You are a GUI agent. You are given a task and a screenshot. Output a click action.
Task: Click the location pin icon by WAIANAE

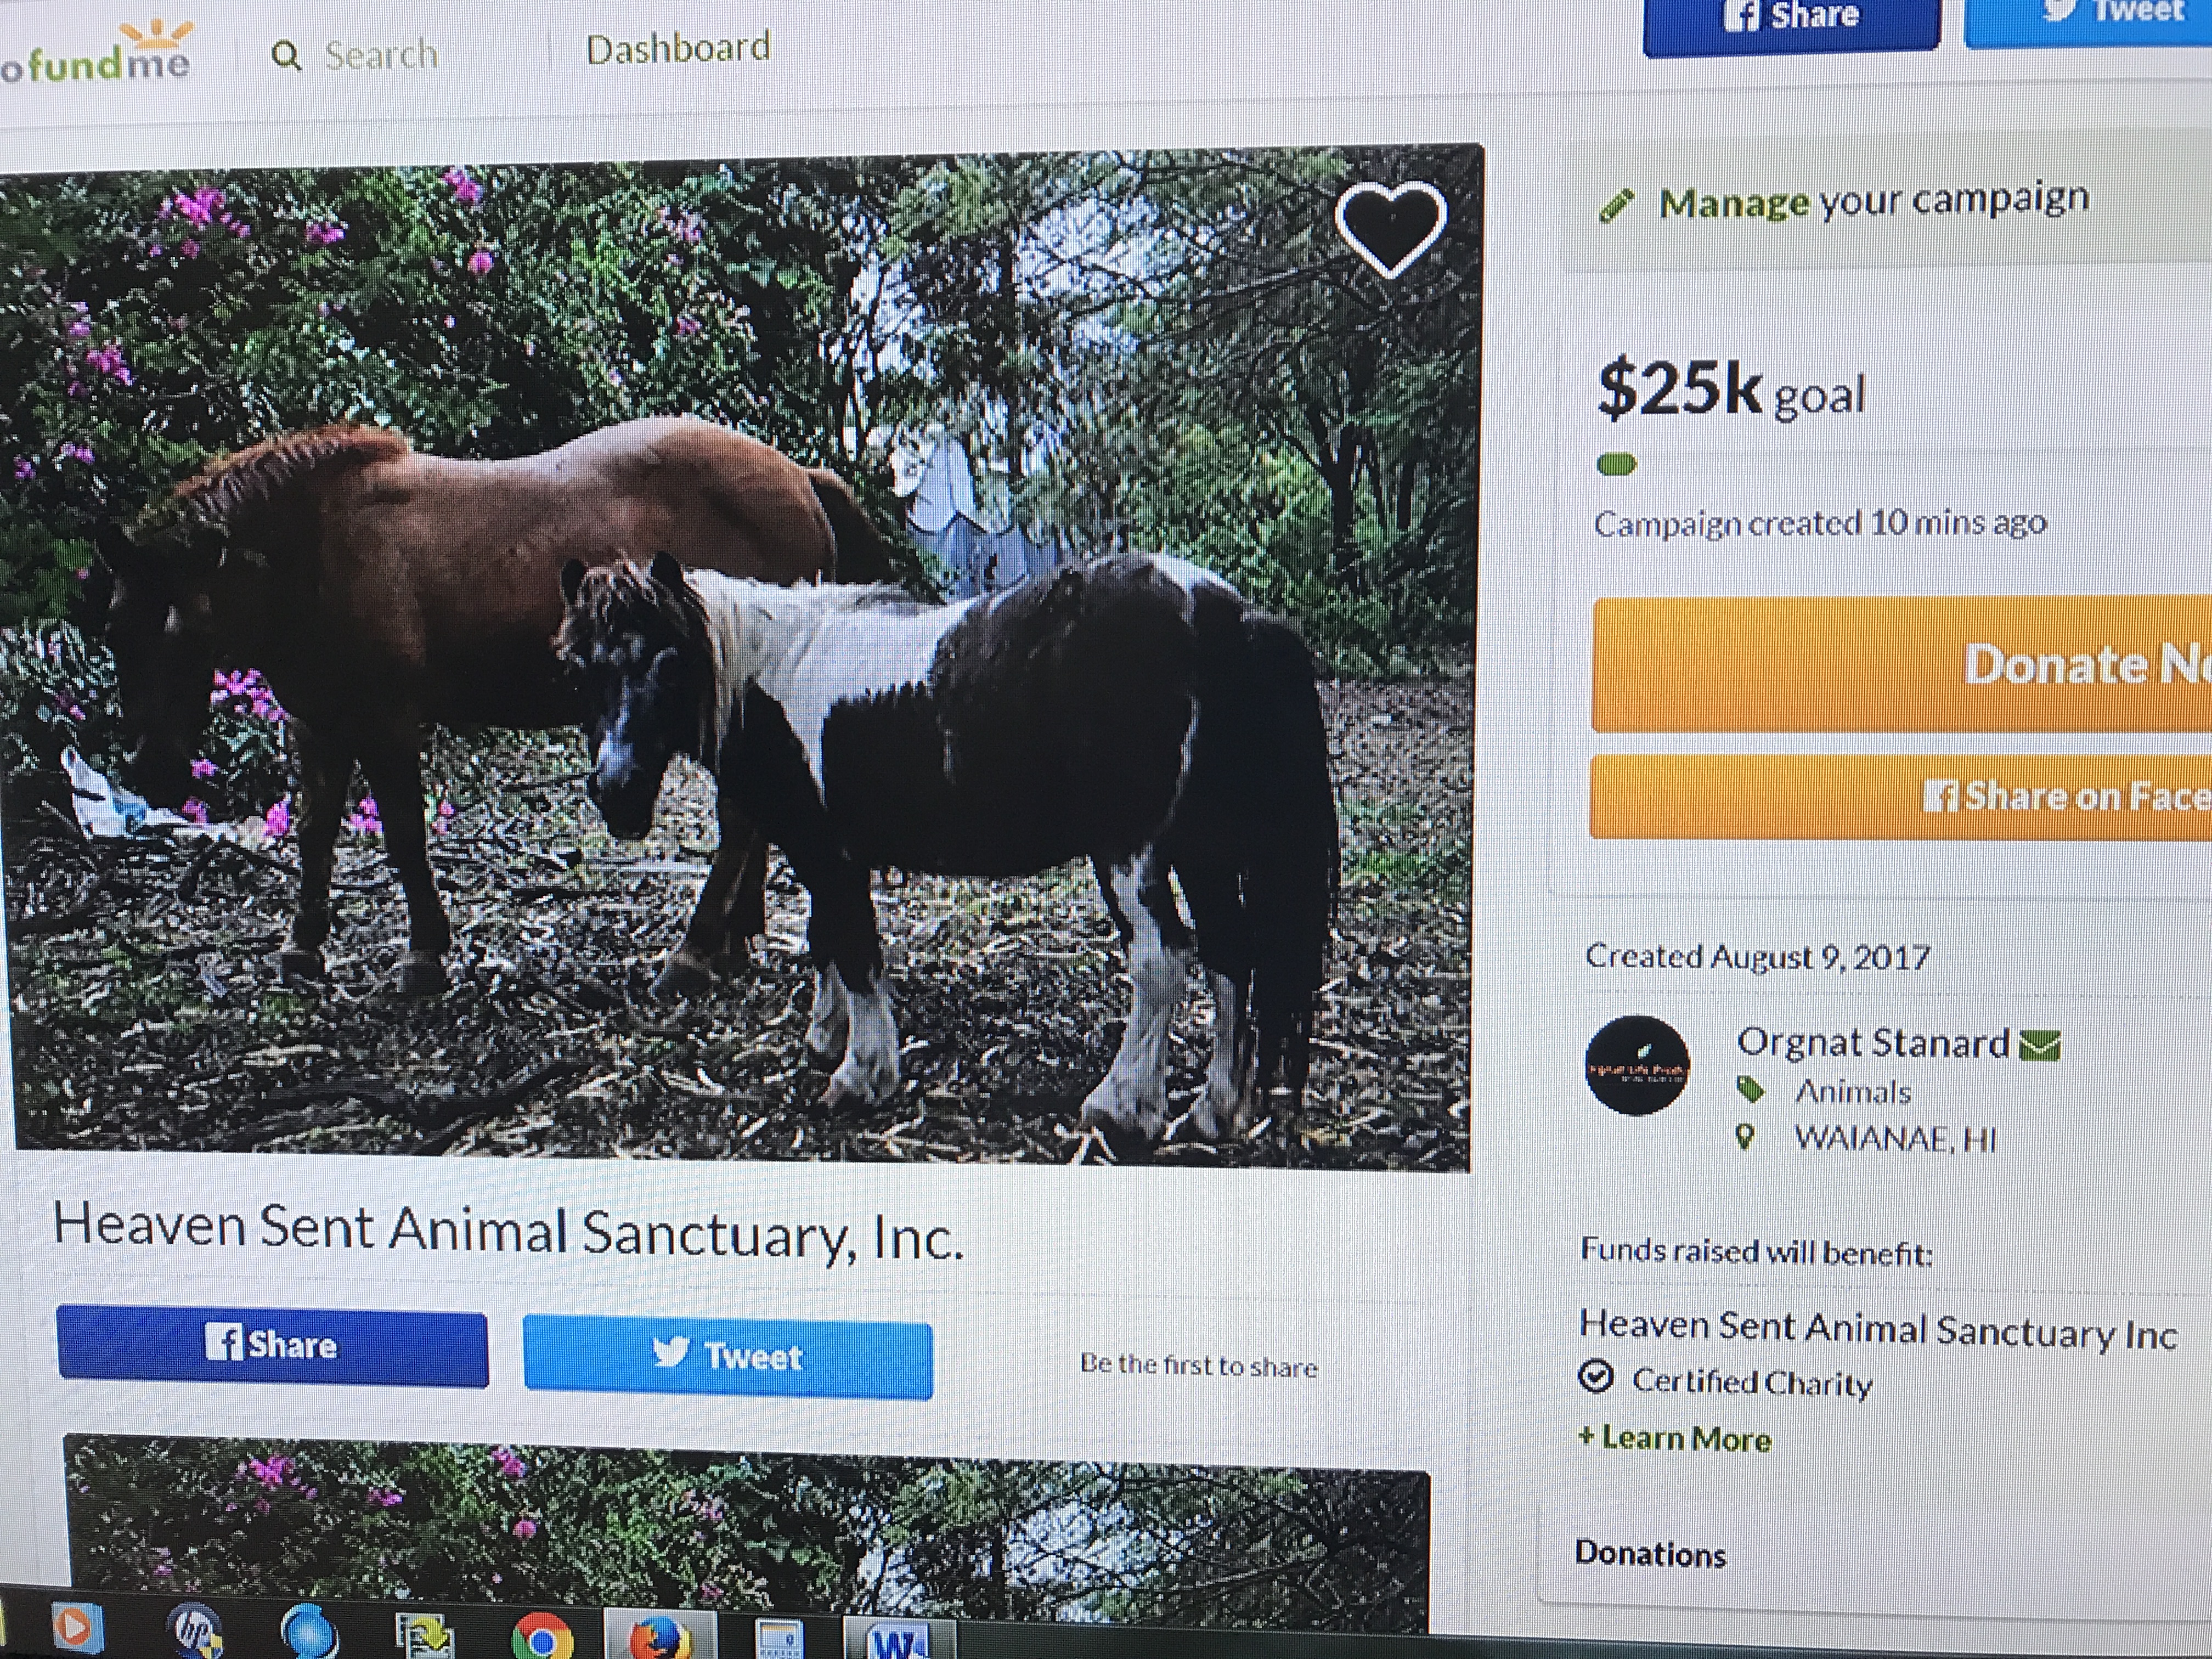point(1745,1137)
